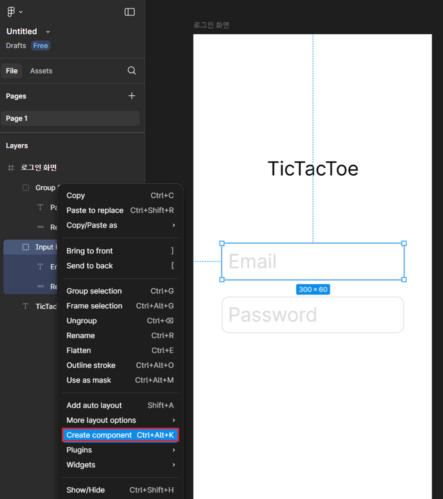This screenshot has height=499, width=443.
Task: Open file name dropdown beside Untitled
Action: point(48,32)
